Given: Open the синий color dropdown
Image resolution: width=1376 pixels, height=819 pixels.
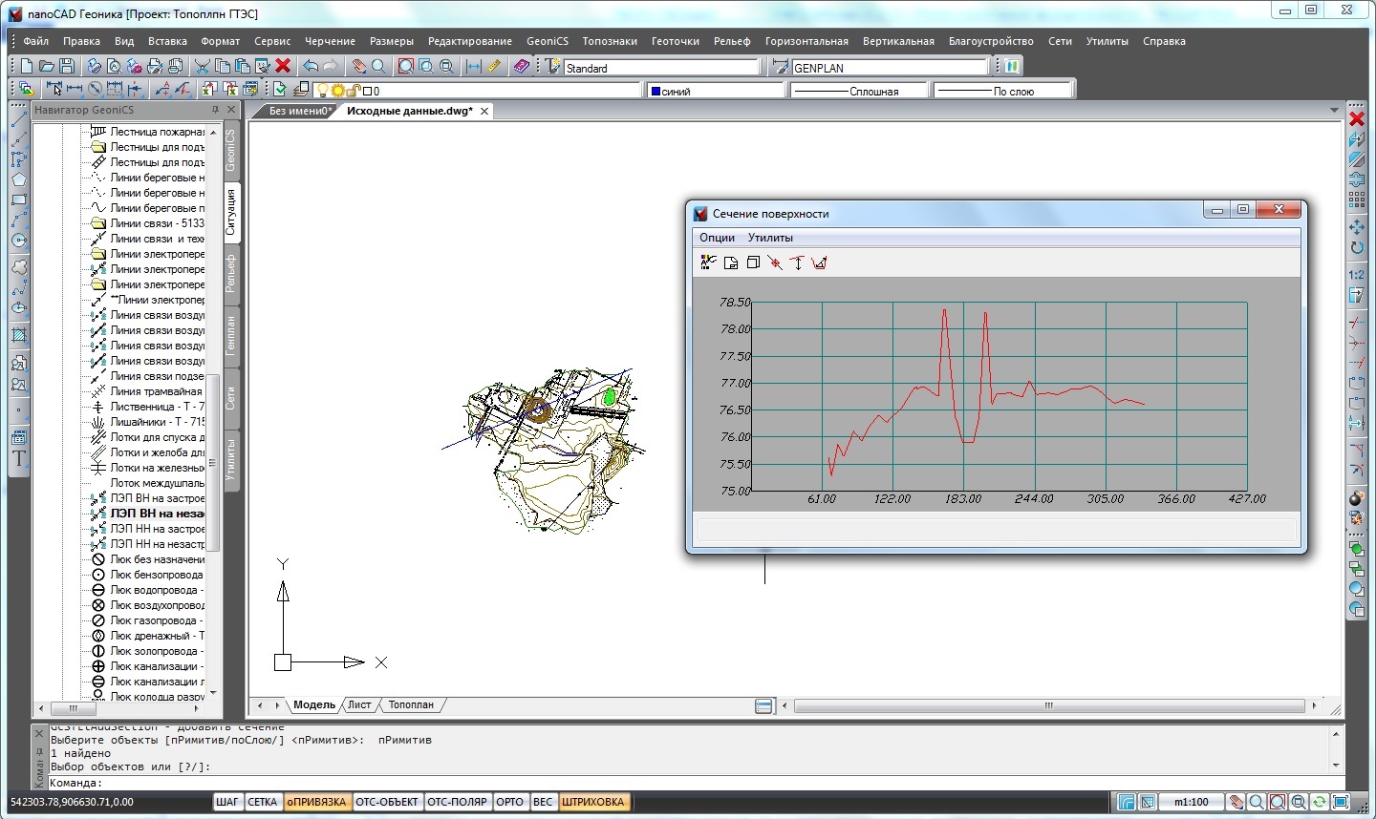Looking at the screenshot, I should tap(715, 91).
